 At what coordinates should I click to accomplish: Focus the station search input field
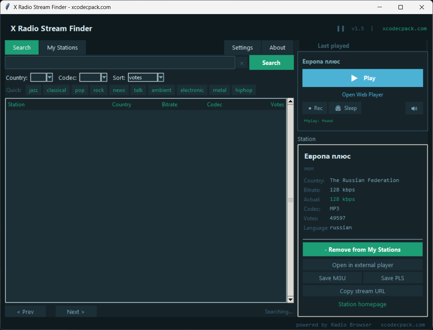[120, 62]
